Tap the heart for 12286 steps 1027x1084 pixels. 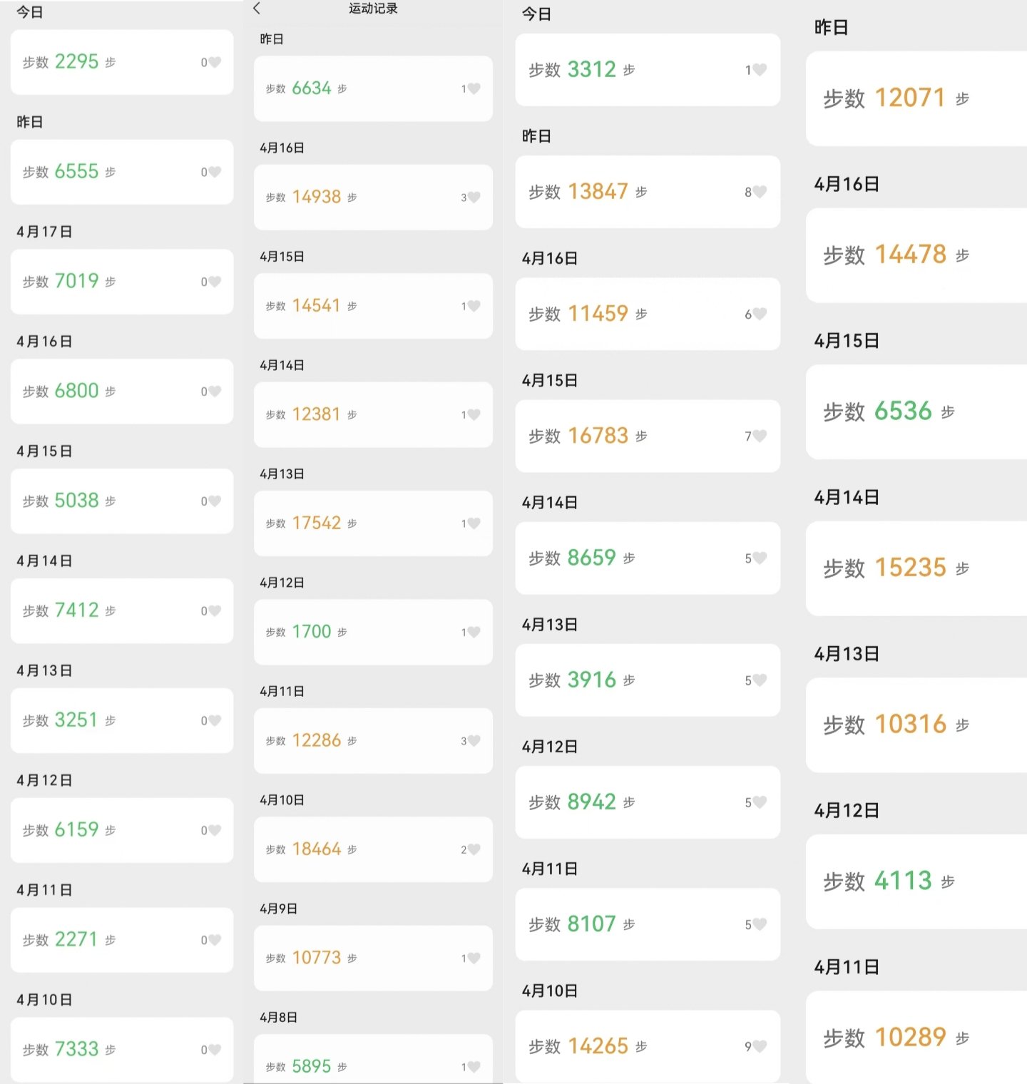pyautogui.click(x=474, y=741)
